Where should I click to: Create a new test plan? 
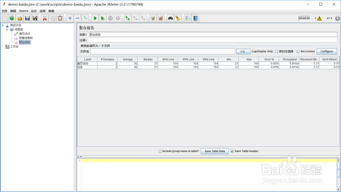(4, 18)
